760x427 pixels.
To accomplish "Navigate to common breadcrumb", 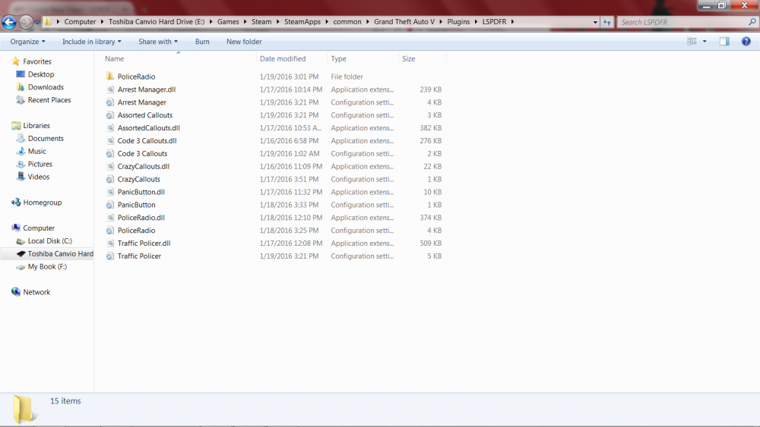I will click(347, 22).
